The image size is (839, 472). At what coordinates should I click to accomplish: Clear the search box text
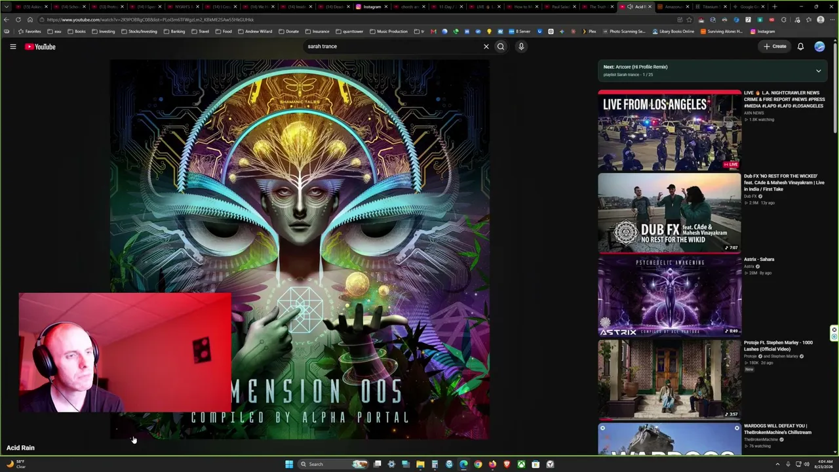tap(486, 47)
